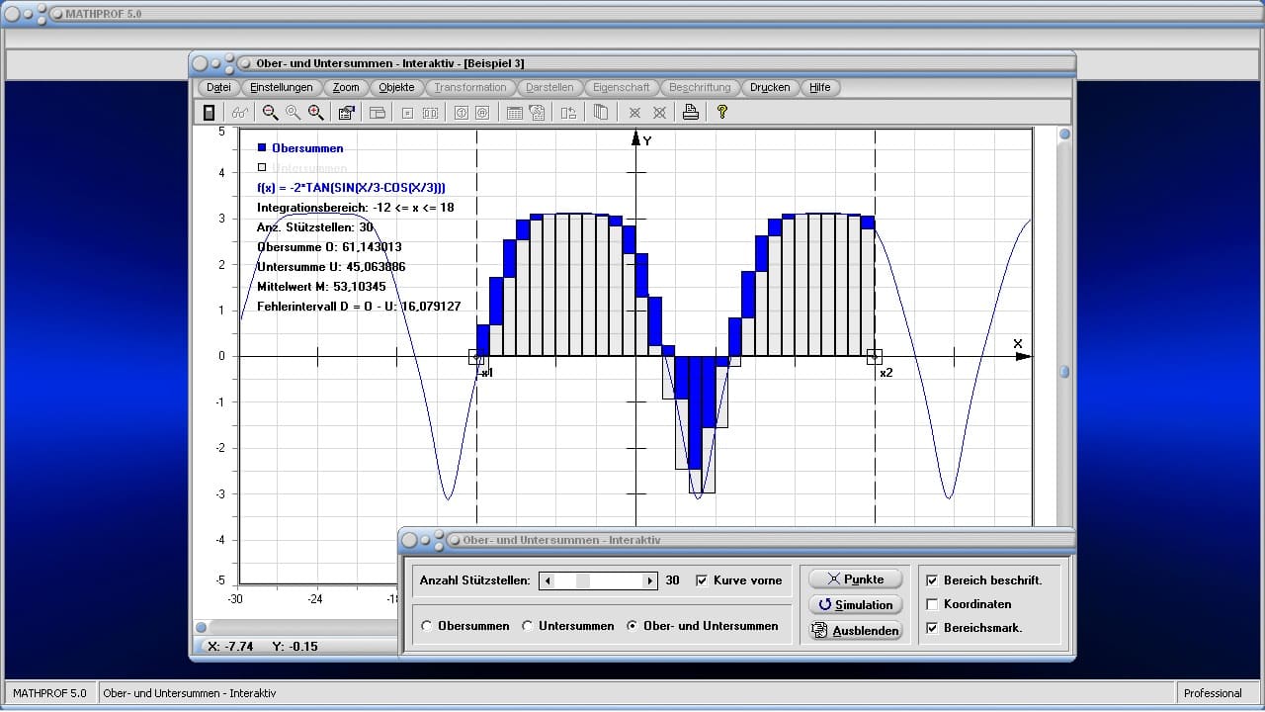
Task: Click the Ausblenden button
Action: [856, 631]
